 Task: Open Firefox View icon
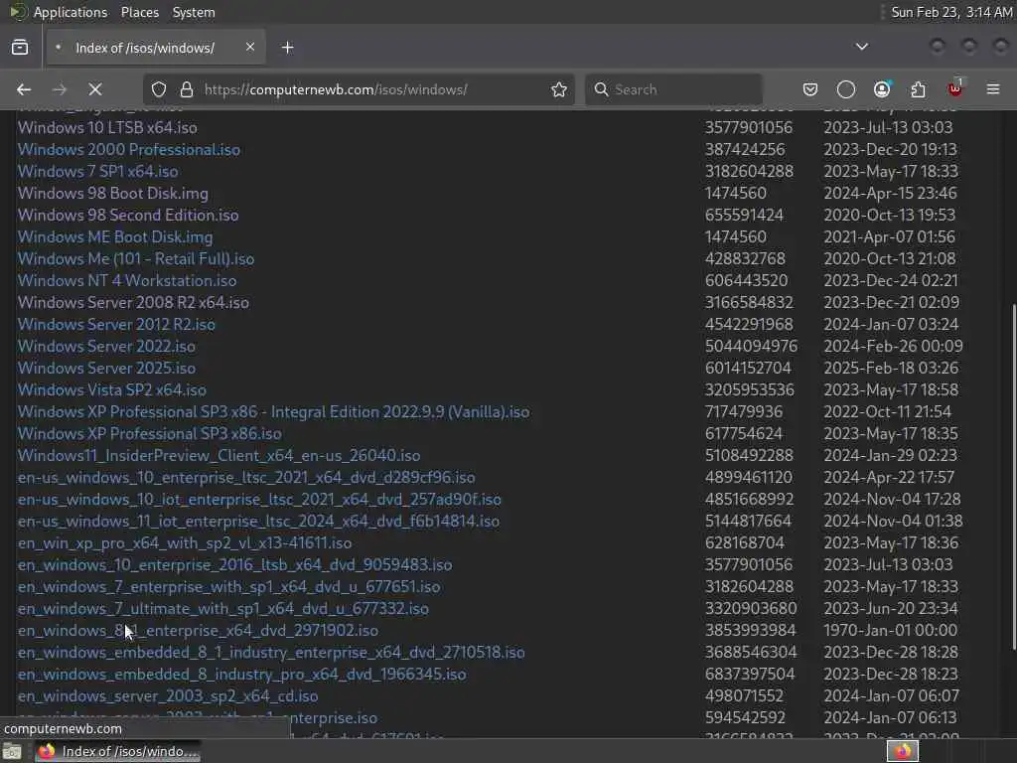20,48
